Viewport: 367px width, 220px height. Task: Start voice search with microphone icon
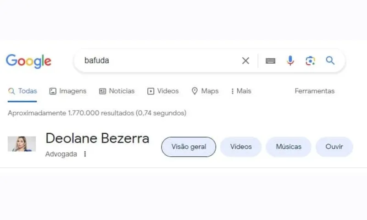tap(290, 61)
